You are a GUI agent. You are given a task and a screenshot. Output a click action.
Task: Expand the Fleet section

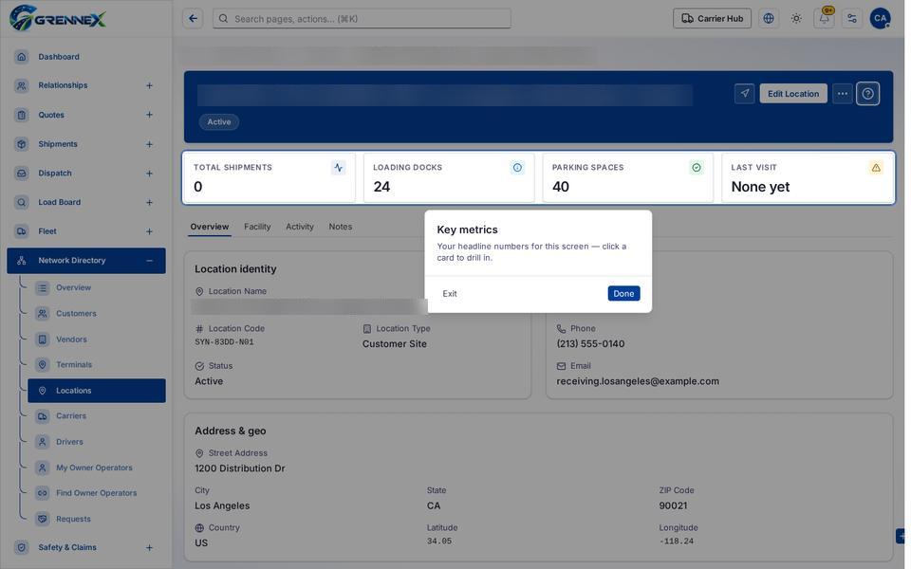coord(149,231)
